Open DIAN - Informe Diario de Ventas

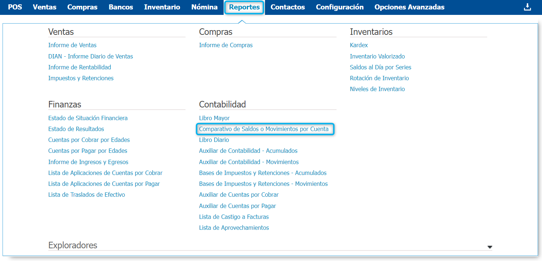90,56
